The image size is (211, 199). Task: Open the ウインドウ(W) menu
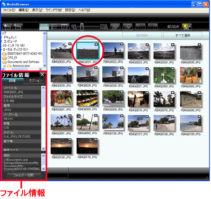click(x=54, y=10)
